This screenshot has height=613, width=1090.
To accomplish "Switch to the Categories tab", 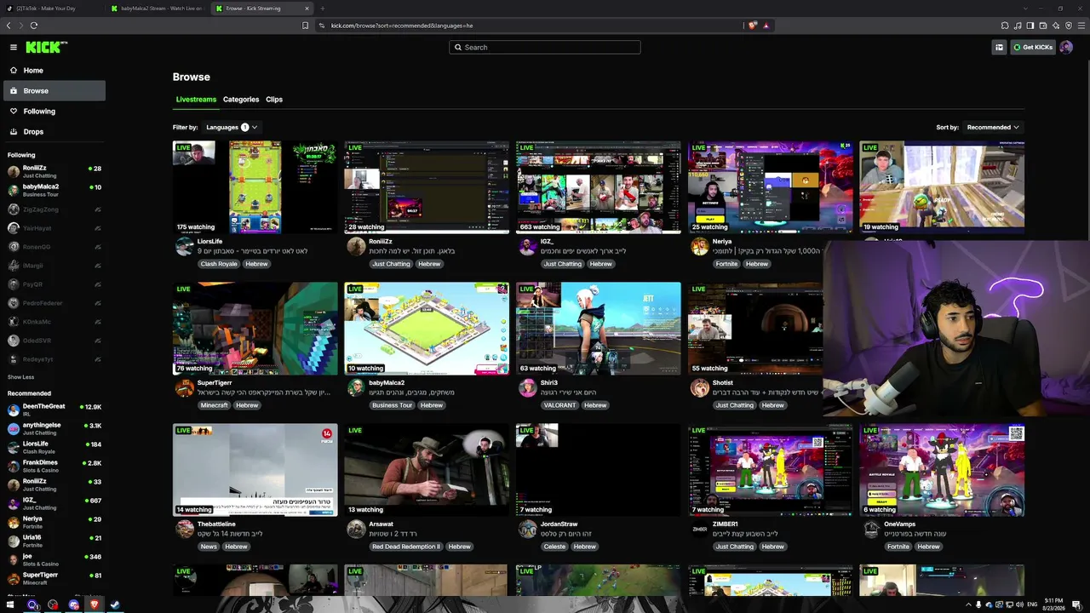I will tap(241, 100).
